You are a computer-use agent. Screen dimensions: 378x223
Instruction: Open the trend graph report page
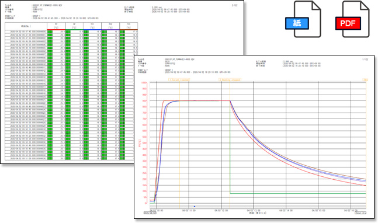pyautogui.click(x=254, y=137)
